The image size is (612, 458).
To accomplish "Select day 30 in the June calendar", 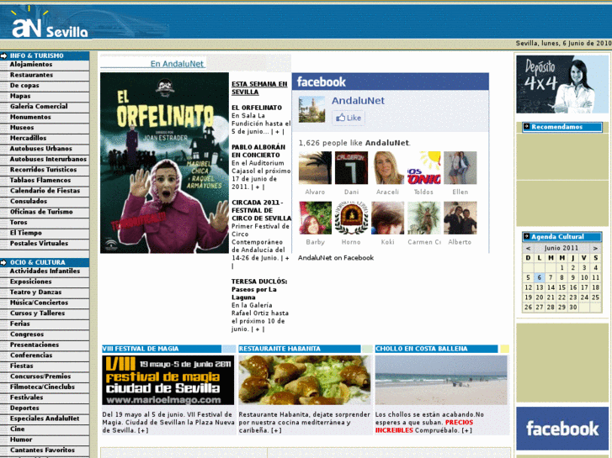I will (572, 307).
